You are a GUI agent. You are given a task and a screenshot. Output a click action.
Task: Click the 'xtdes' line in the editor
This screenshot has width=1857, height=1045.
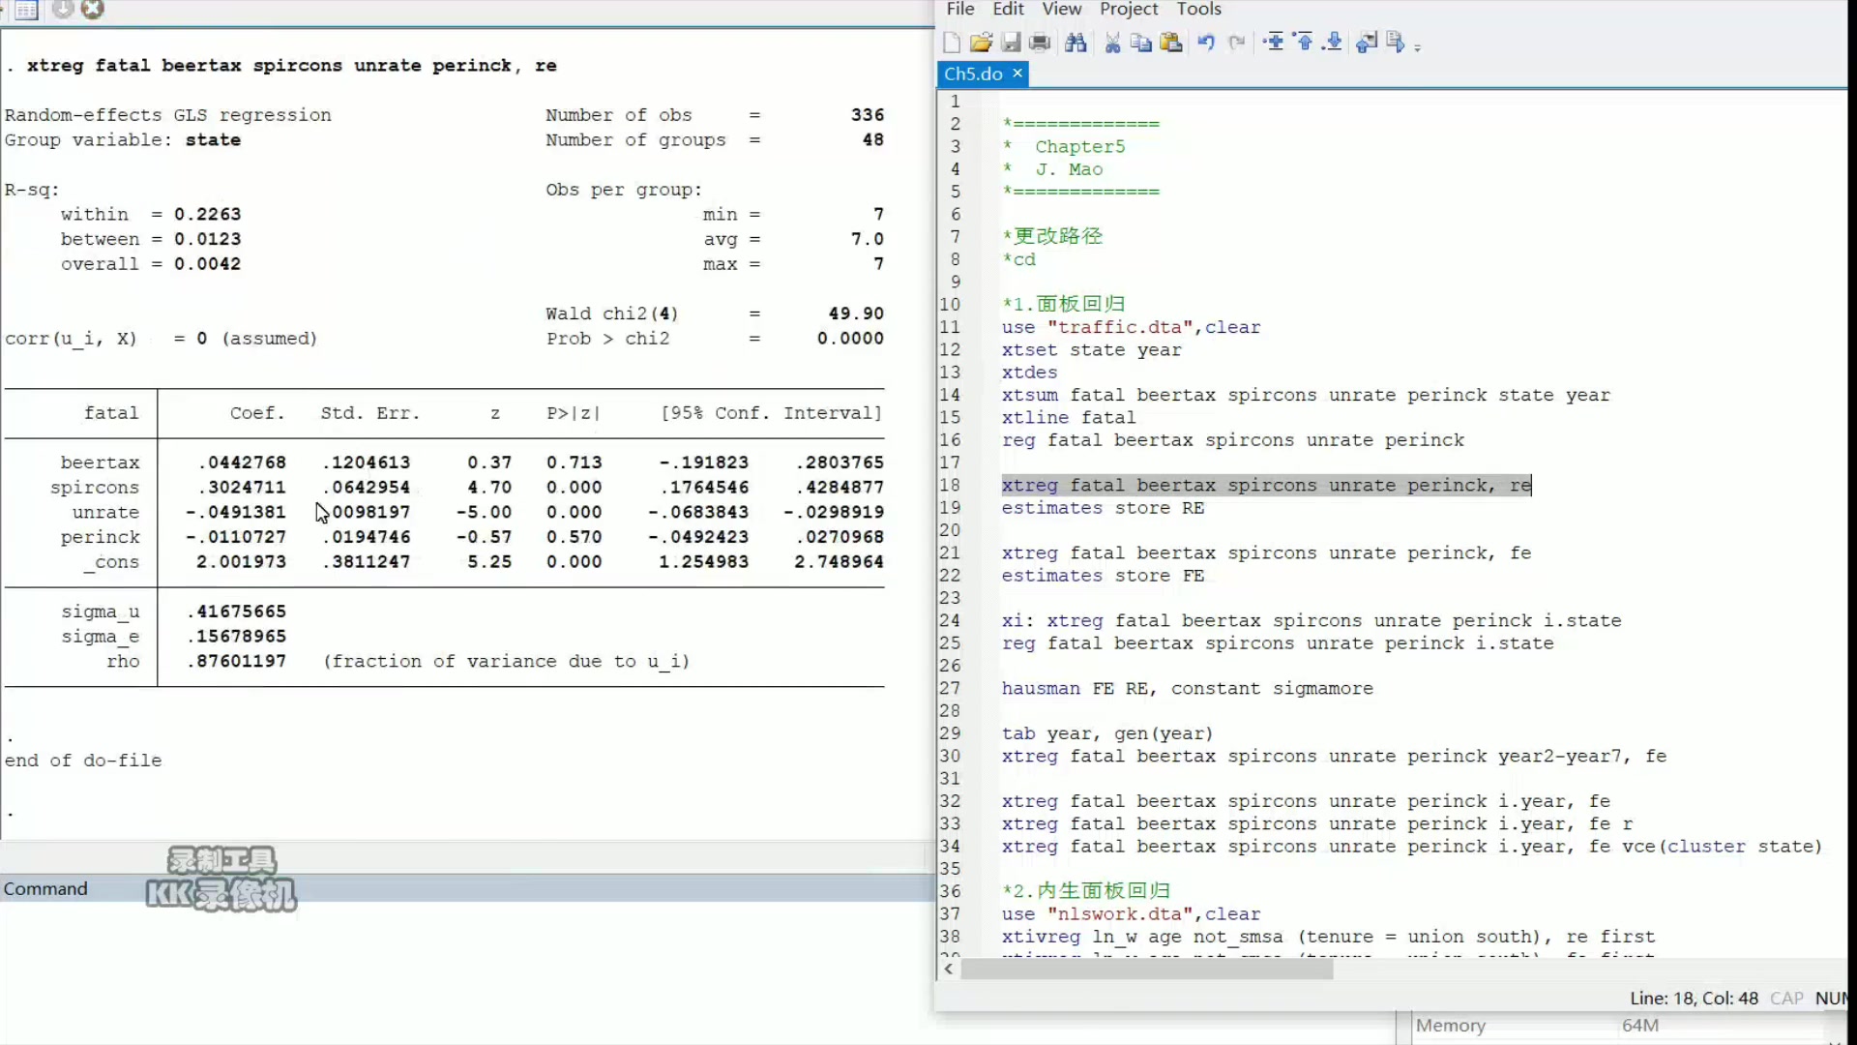1029,373
